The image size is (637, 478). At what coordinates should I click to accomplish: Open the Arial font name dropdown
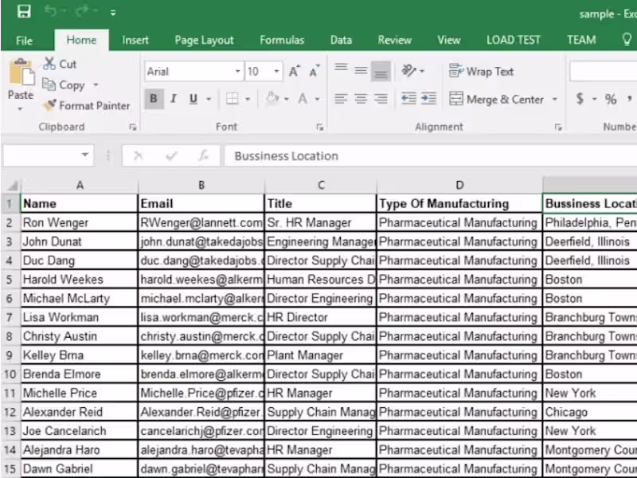click(x=237, y=72)
